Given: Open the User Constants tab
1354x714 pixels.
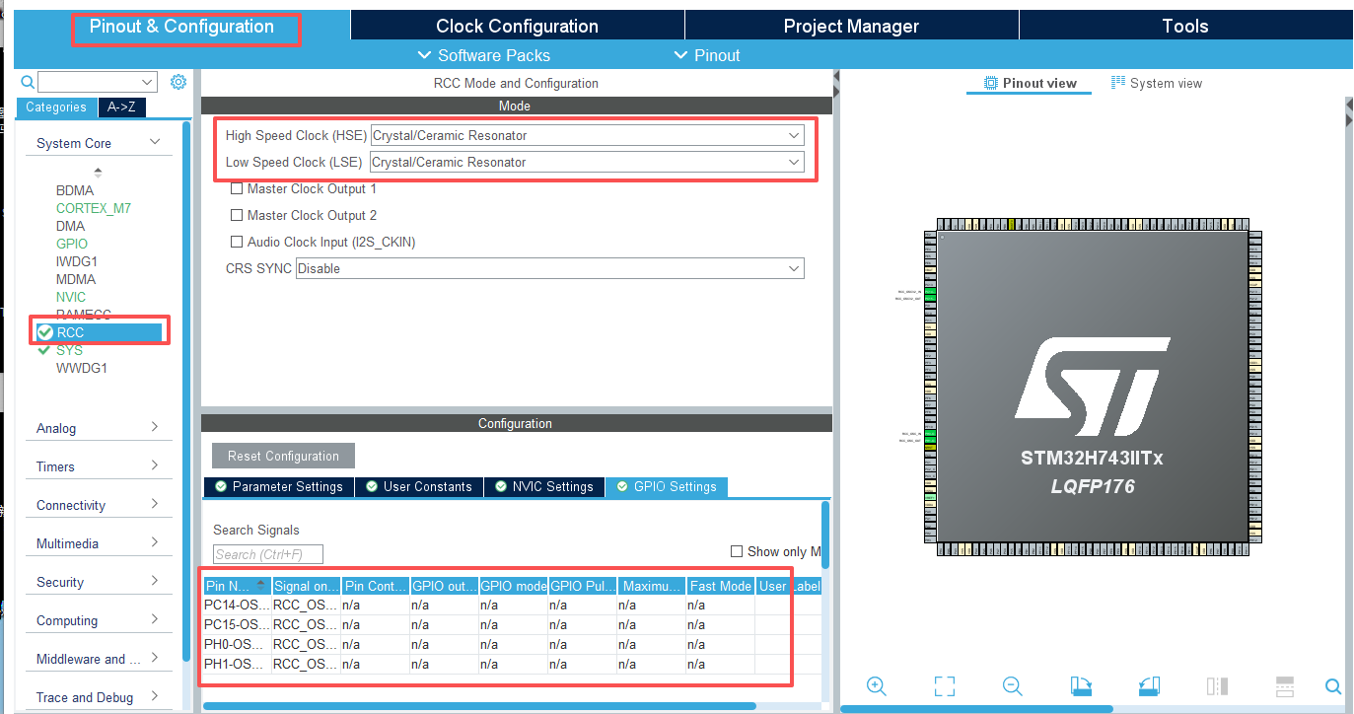Looking at the screenshot, I should (x=419, y=487).
